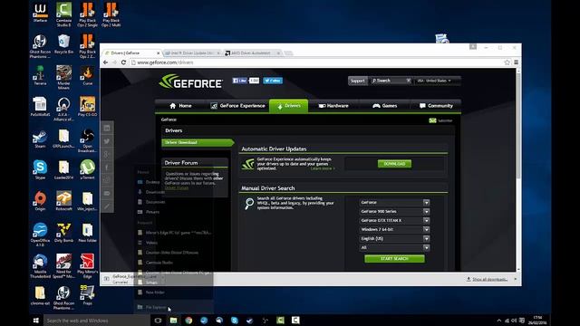Open the USA - United States region selector
This screenshot has width=580, height=326.
pos(435,81)
